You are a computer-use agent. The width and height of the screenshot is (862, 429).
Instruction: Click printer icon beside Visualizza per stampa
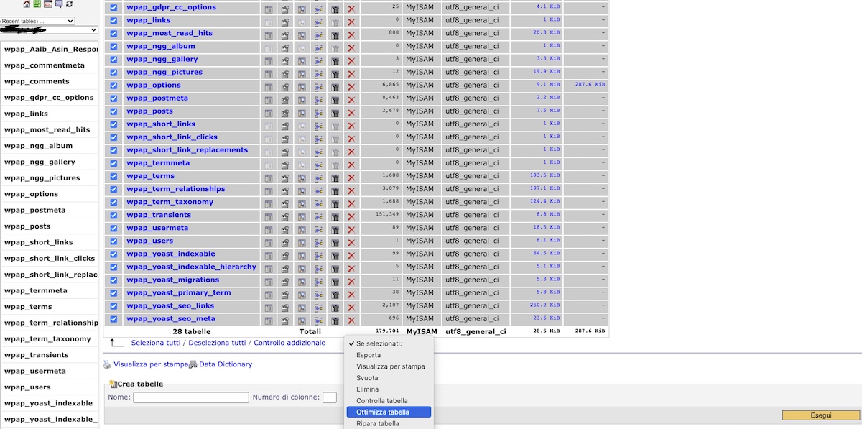[107, 364]
